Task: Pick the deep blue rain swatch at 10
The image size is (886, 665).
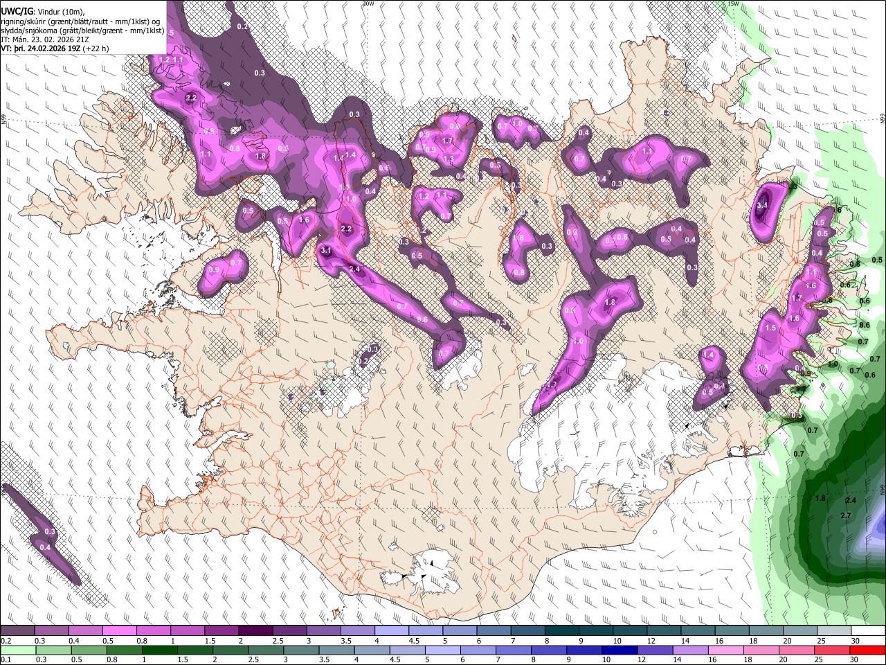Action: pos(620,650)
